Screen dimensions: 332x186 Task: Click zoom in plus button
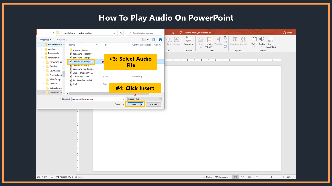coord(284,177)
